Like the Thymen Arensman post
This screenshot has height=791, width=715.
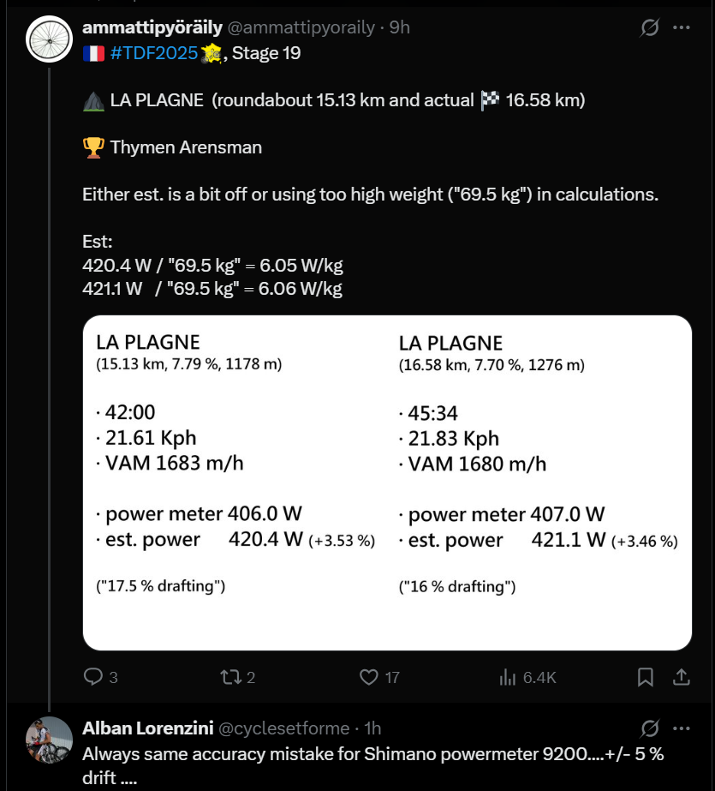point(369,677)
